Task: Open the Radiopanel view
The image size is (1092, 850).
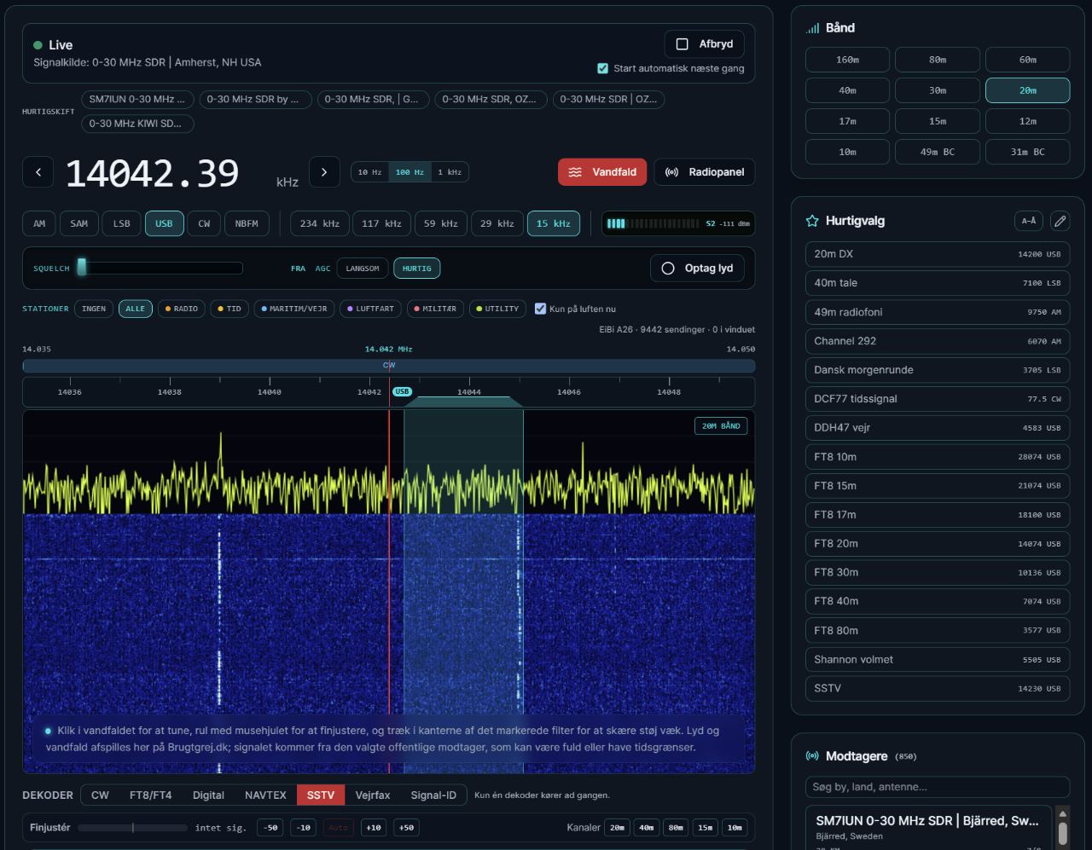Action: (705, 172)
